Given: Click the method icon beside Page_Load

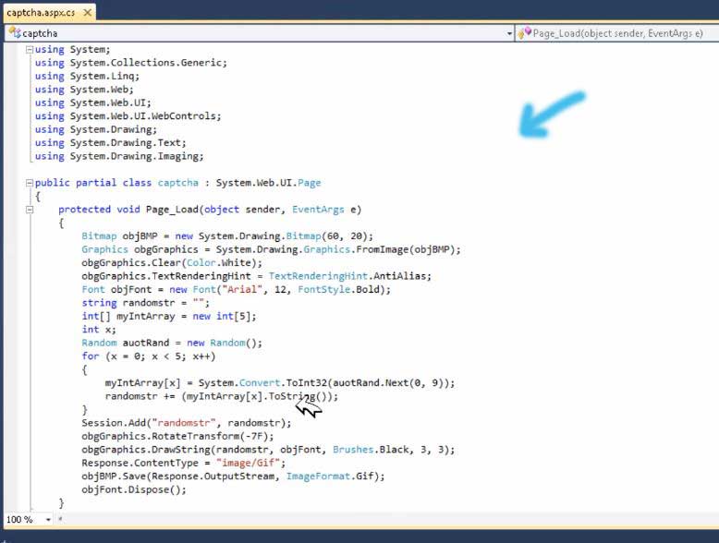Looking at the screenshot, I should [x=523, y=33].
